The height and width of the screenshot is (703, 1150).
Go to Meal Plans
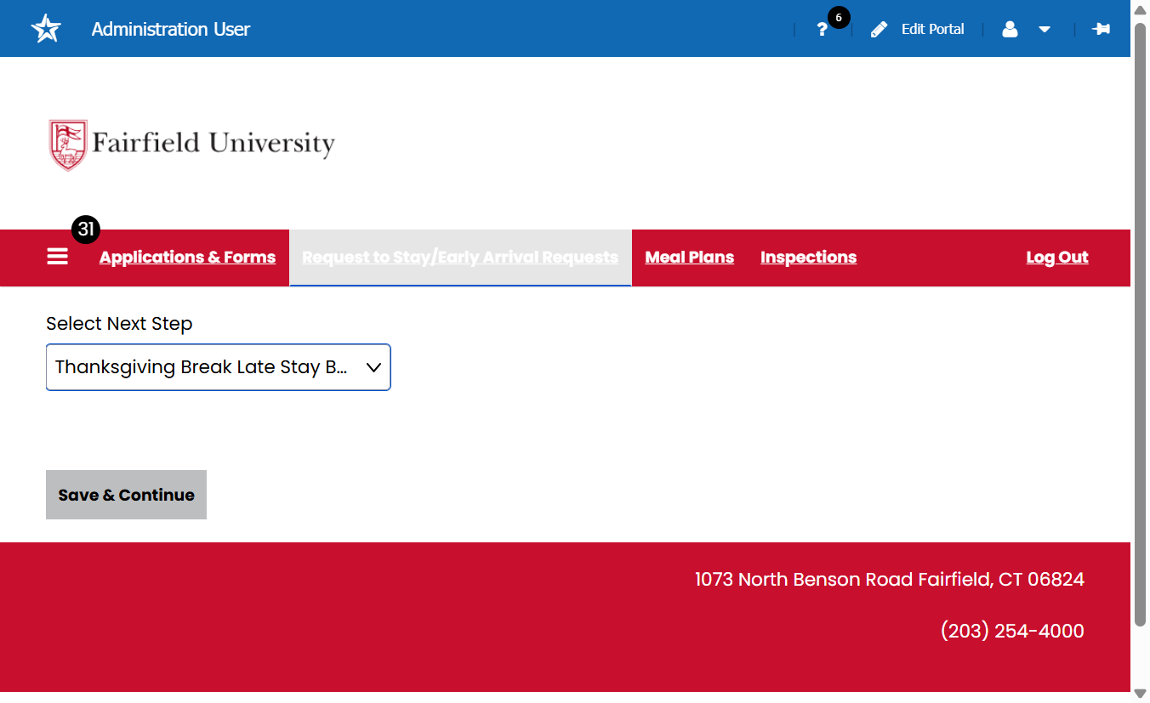tap(690, 258)
